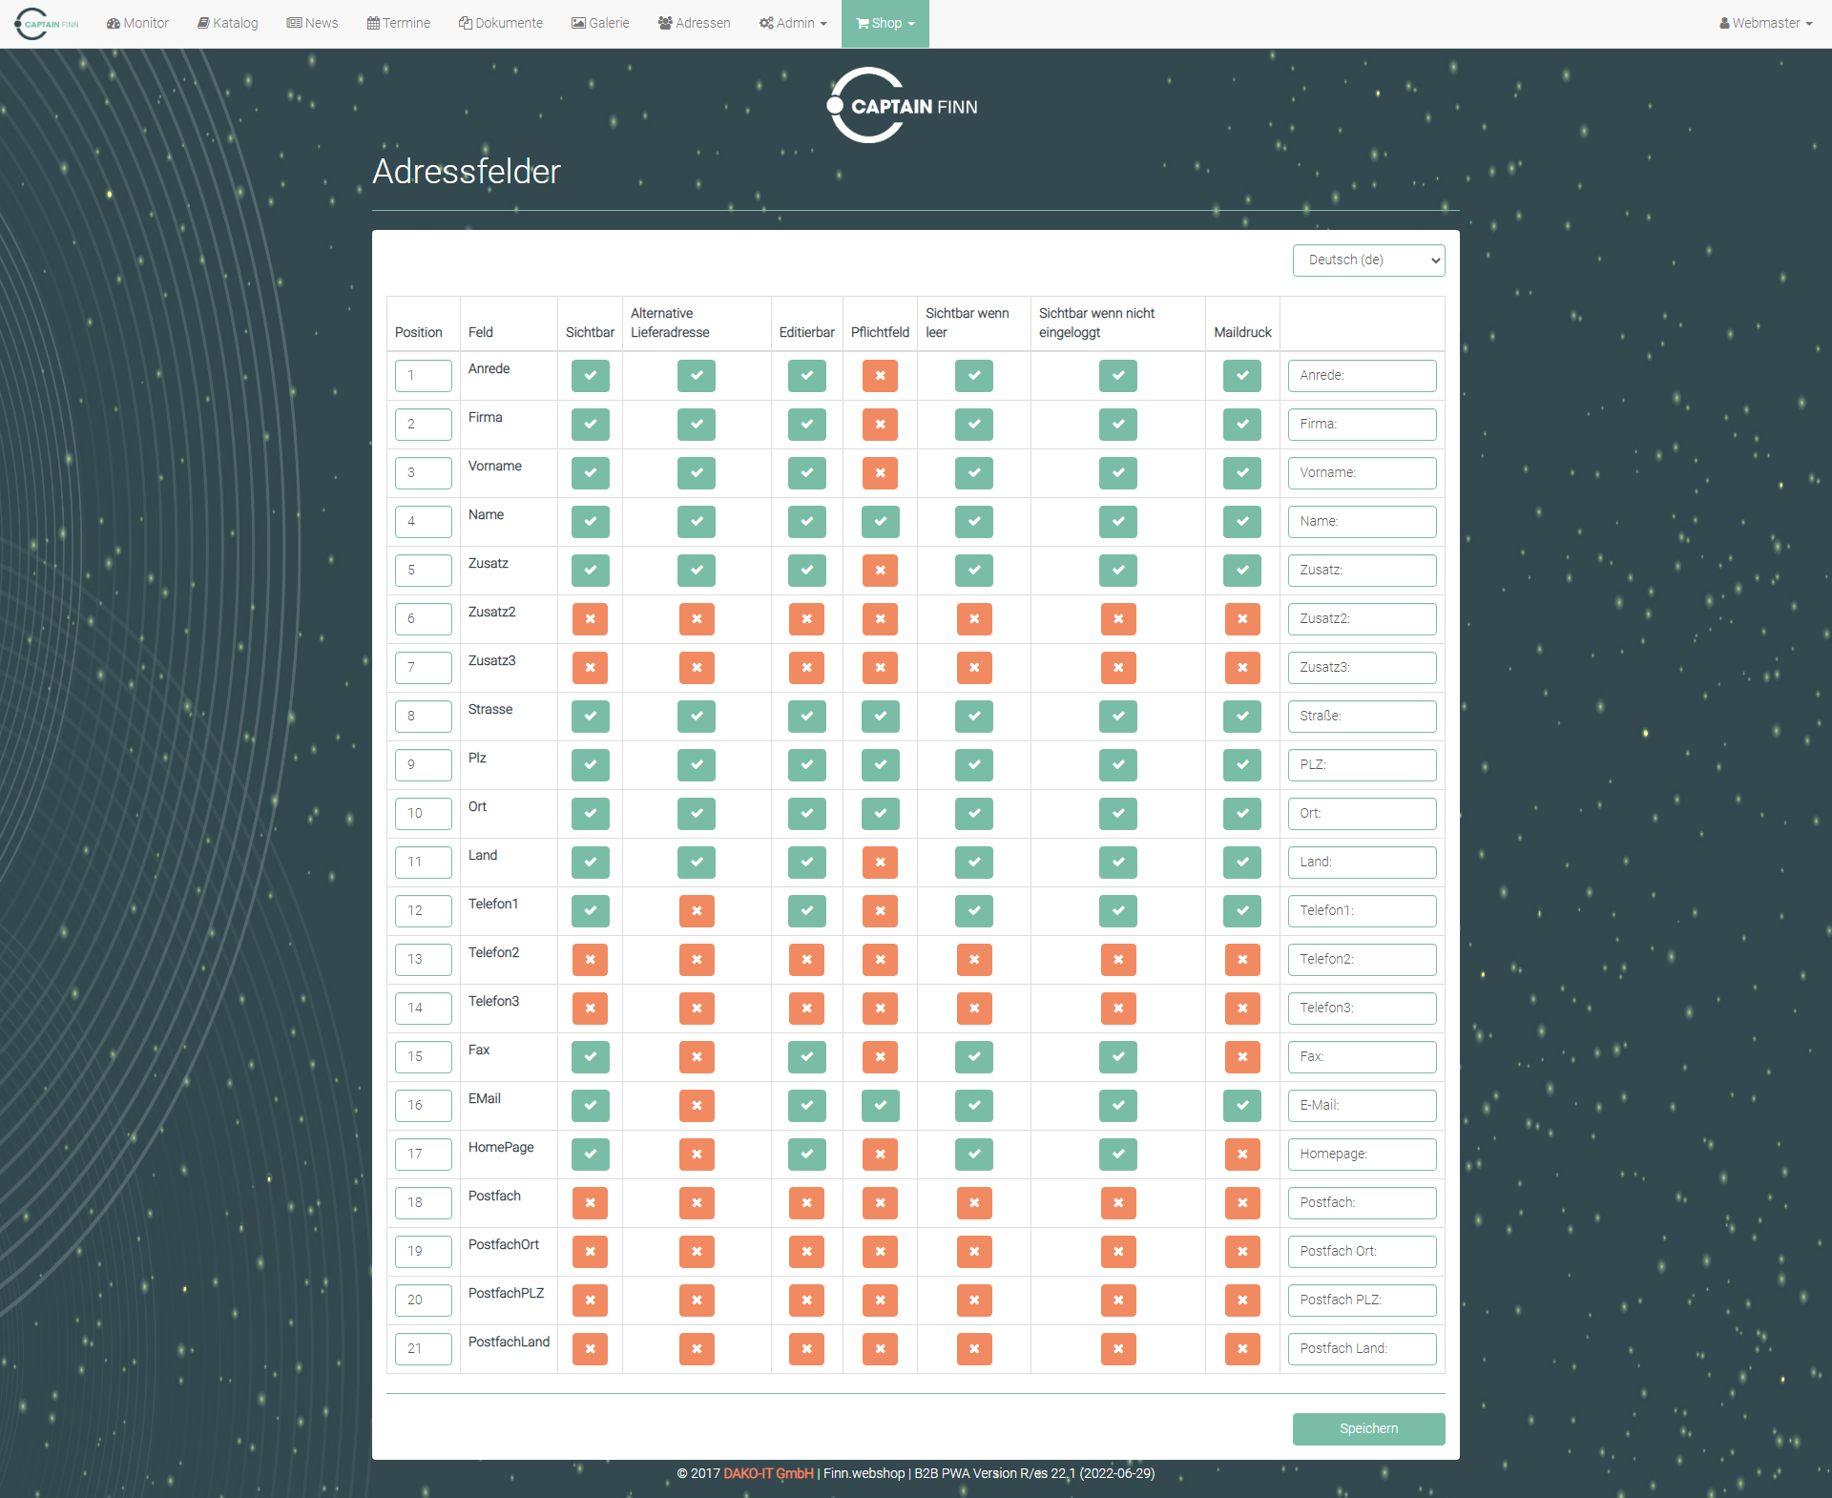The width and height of the screenshot is (1832, 1498).
Task: Open the Deutsch (de) language dropdown
Action: click(x=1367, y=260)
